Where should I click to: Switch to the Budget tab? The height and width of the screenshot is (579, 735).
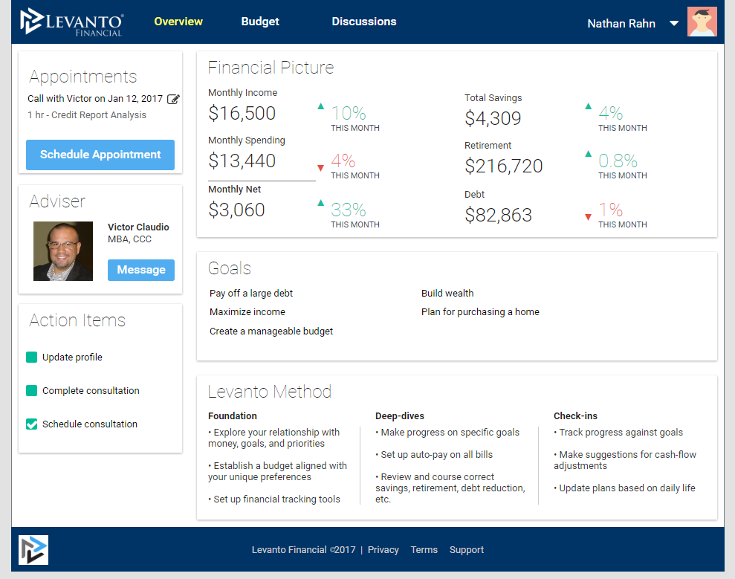[260, 22]
